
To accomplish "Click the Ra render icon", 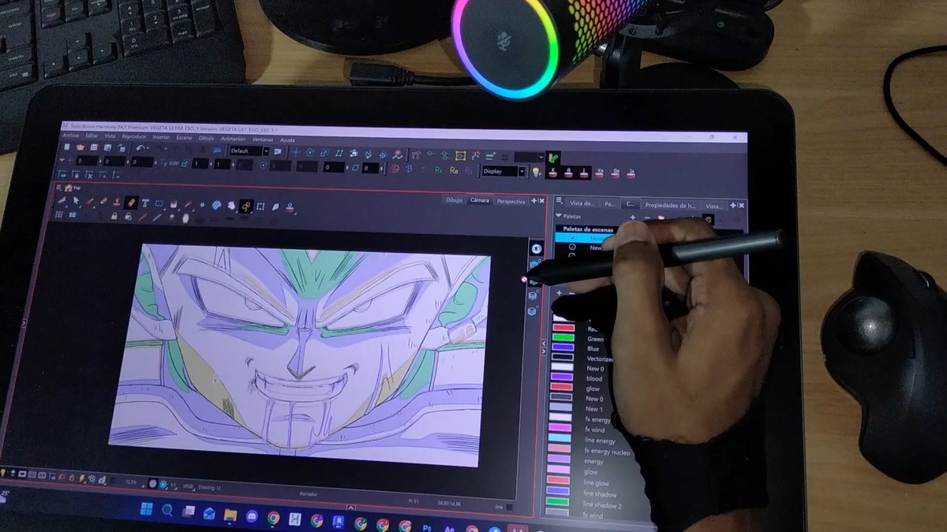I will [454, 171].
